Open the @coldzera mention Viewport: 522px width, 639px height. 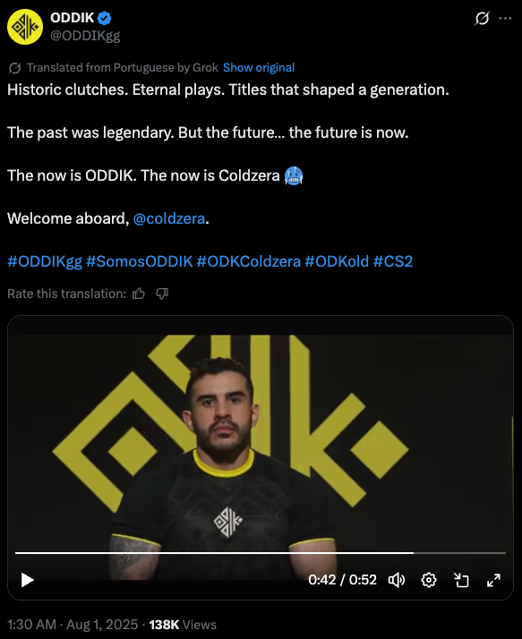pos(169,219)
